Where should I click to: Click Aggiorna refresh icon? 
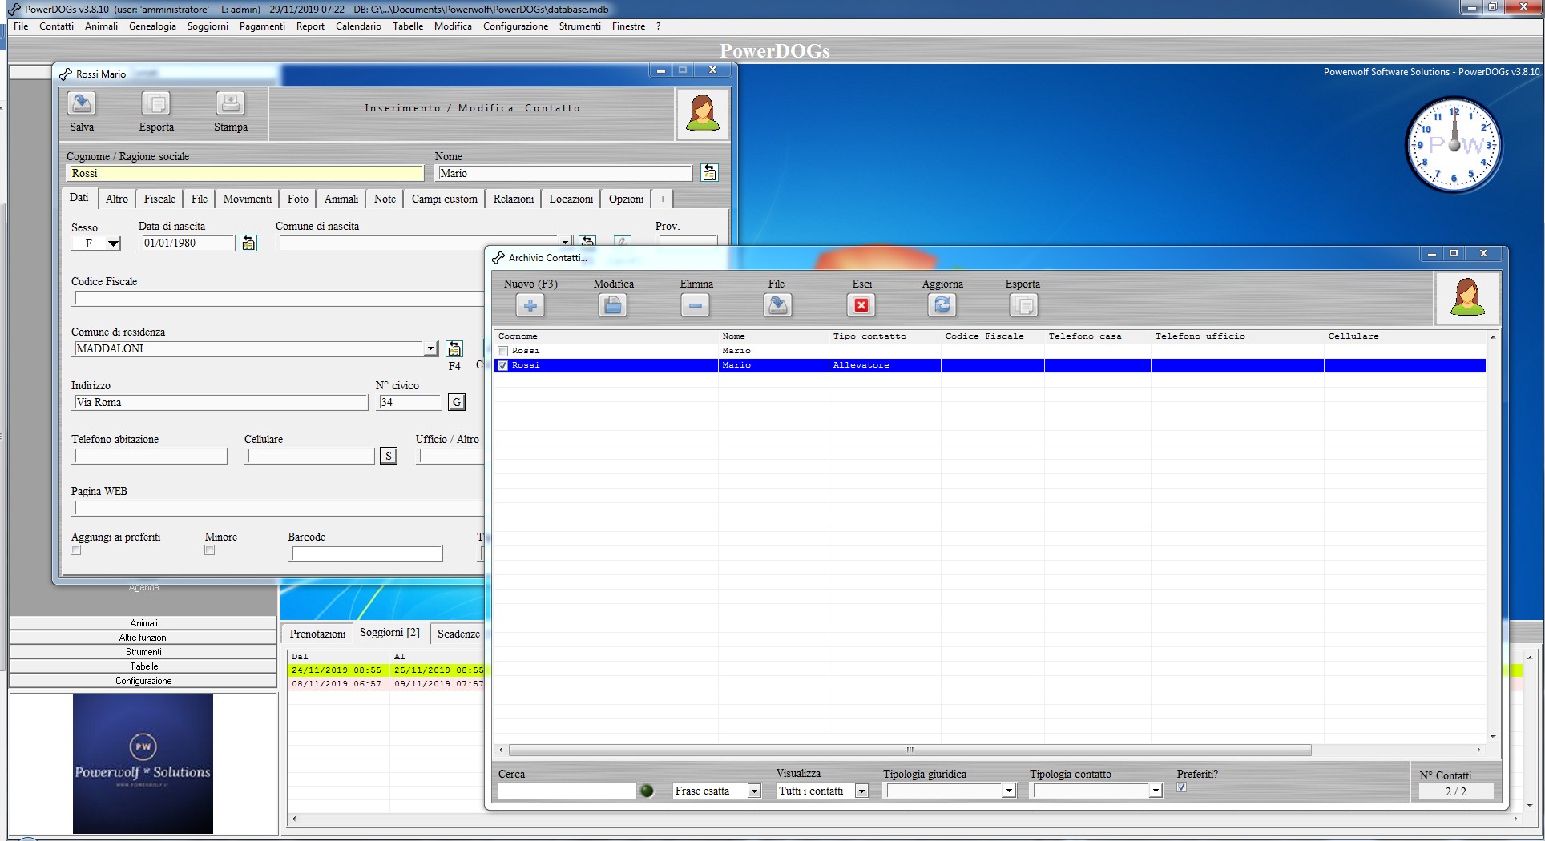click(x=942, y=305)
